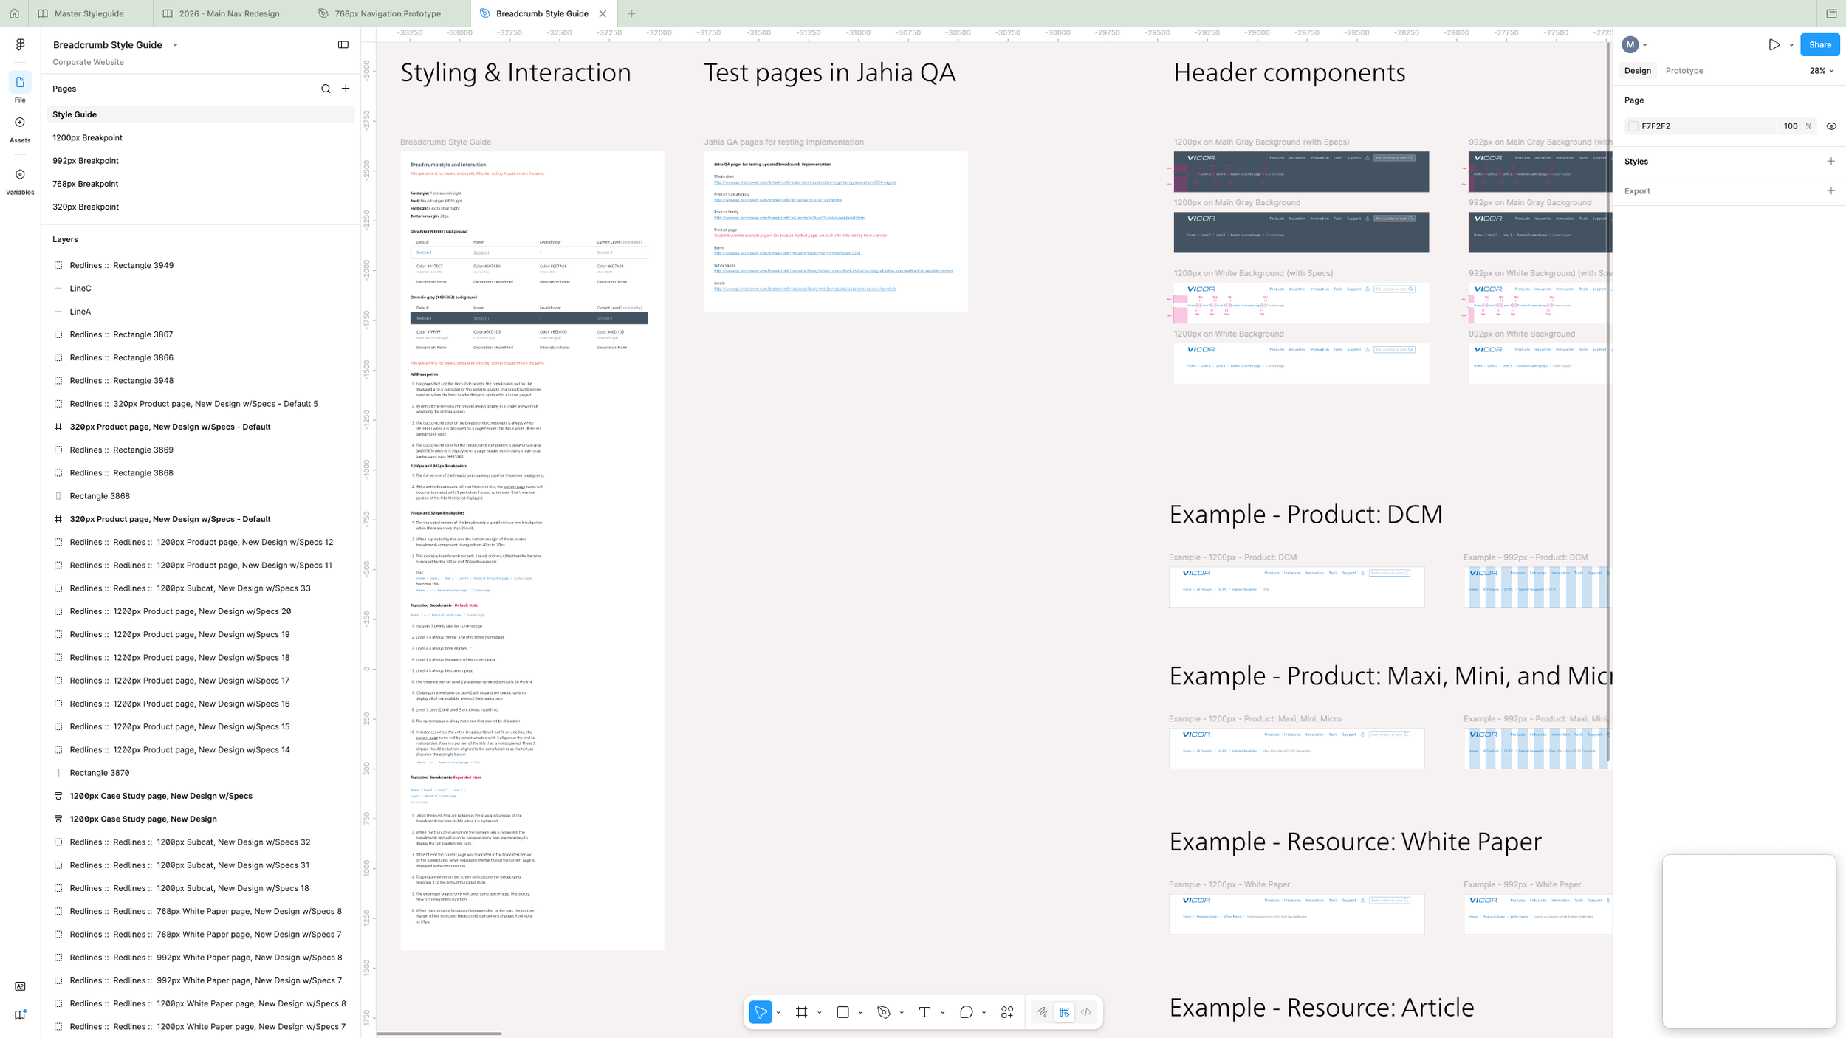This screenshot has width=1846, height=1038.
Task: Click the Share button
Action: [1819, 44]
